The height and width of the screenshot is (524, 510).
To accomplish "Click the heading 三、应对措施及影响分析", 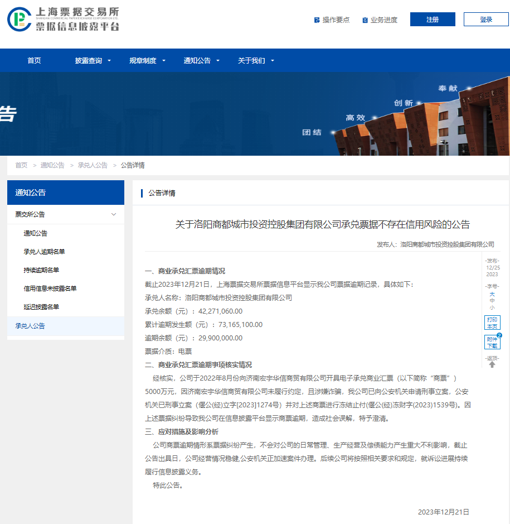I will [x=182, y=431].
